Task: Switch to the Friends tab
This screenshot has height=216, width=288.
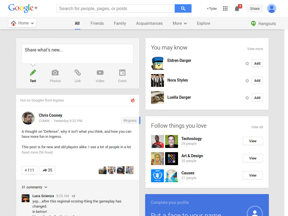Action: point(97,23)
